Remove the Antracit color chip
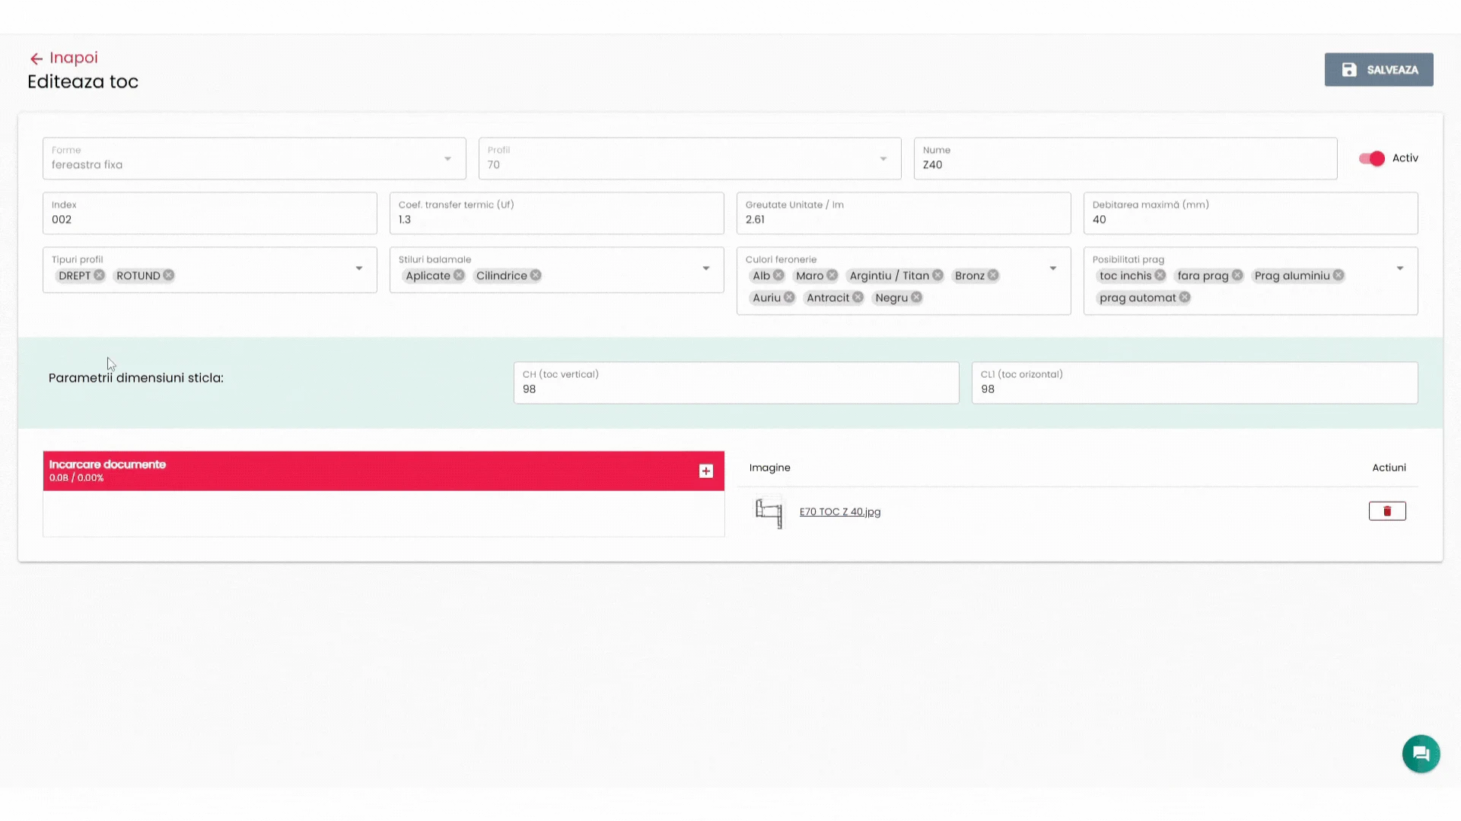This screenshot has height=821, width=1461. click(x=858, y=297)
